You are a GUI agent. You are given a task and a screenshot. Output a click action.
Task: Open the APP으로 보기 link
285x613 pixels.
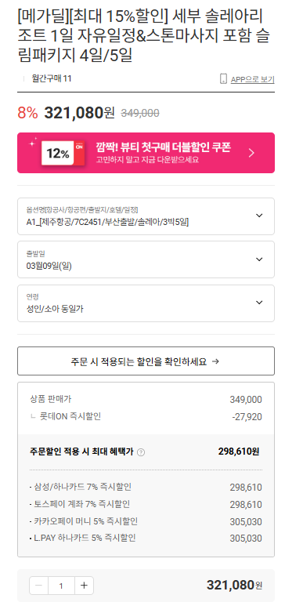[252, 79]
